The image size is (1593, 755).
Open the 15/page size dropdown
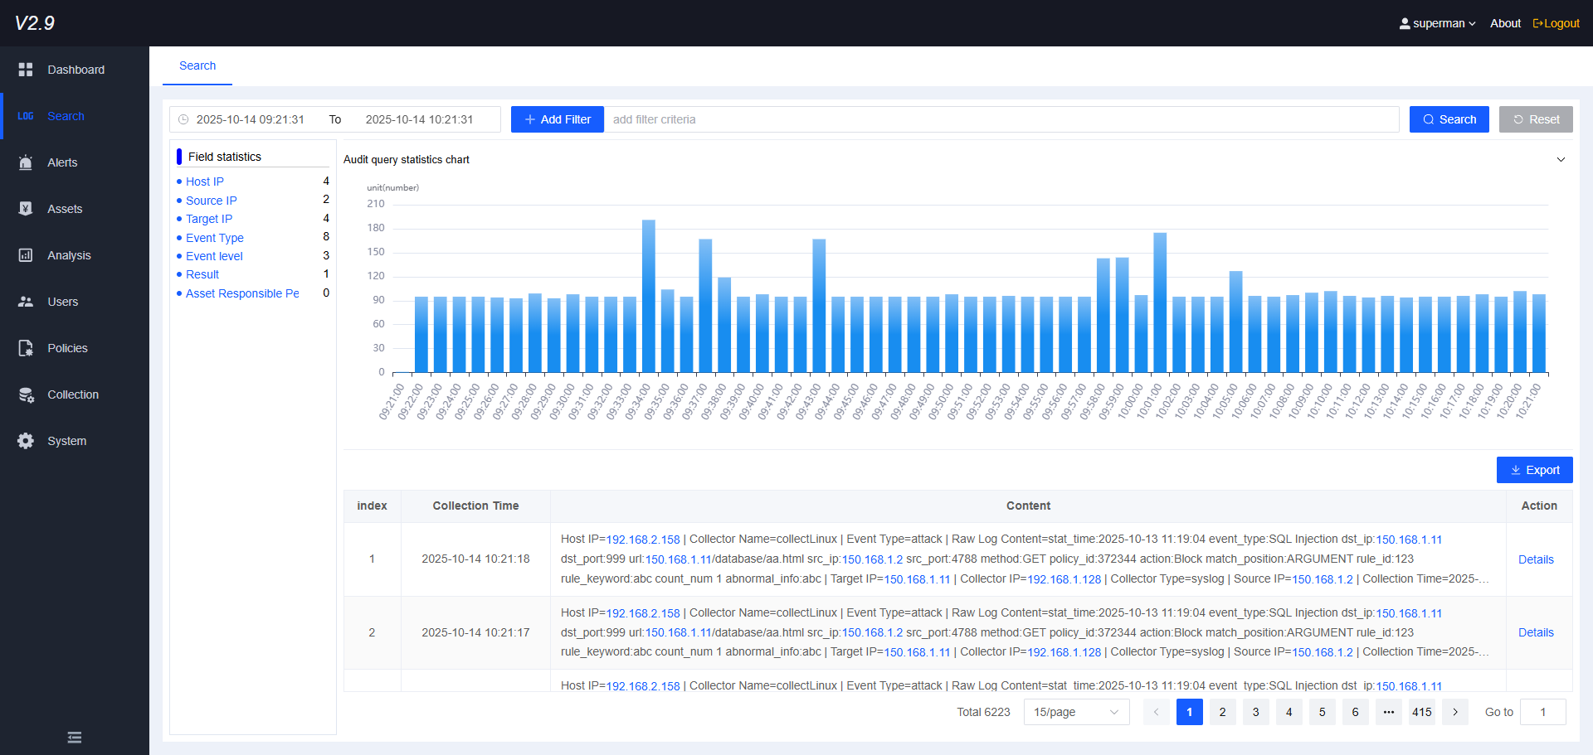click(1077, 712)
